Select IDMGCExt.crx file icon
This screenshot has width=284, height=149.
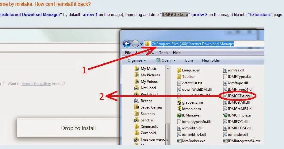pos(225,96)
